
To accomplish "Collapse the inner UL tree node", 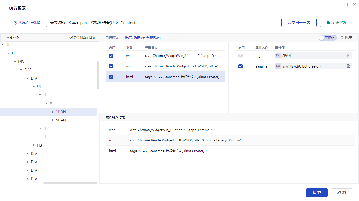I will point(34,87).
